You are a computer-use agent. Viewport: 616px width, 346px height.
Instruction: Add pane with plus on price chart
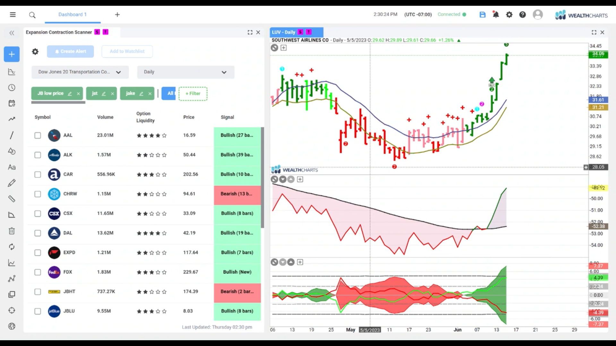point(284,48)
